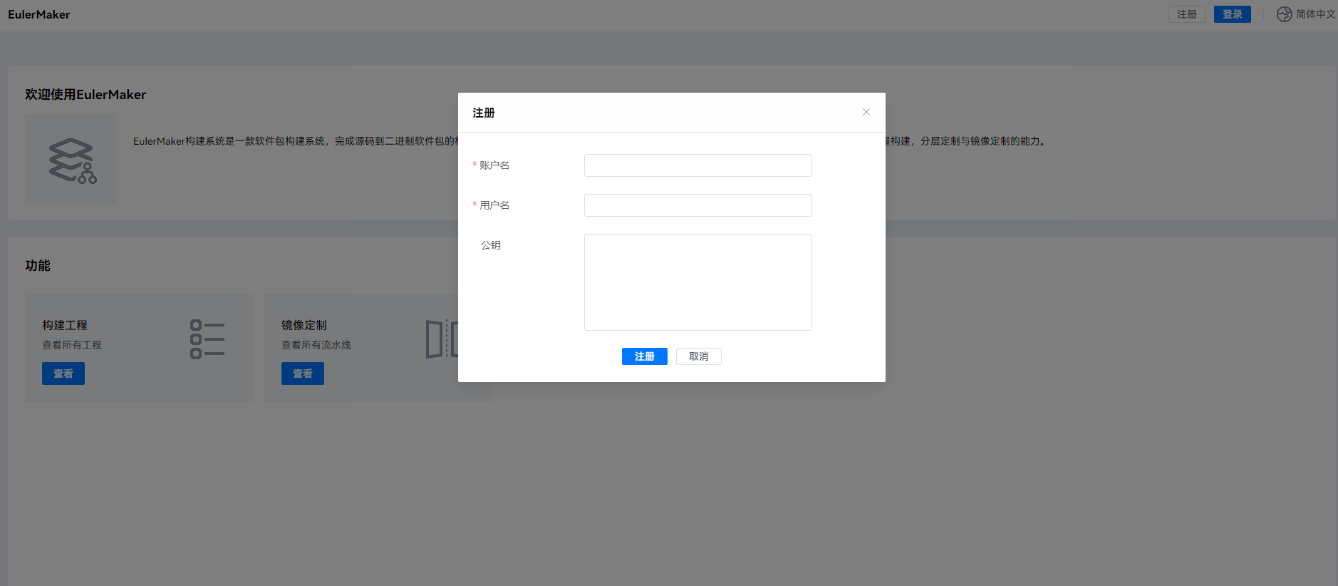Submit the form with the blue 注册 button
The image size is (1338, 586).
644,356
